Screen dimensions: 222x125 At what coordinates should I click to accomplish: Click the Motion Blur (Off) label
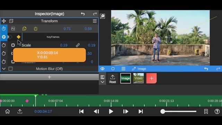(x=49, y=69)
